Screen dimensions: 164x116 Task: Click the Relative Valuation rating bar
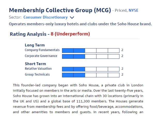(x=91, y=69)
